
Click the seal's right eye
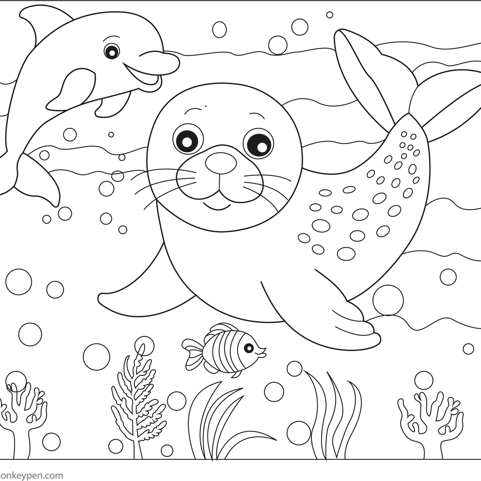tap(258, 143)
